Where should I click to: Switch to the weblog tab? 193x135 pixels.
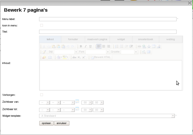170,39
